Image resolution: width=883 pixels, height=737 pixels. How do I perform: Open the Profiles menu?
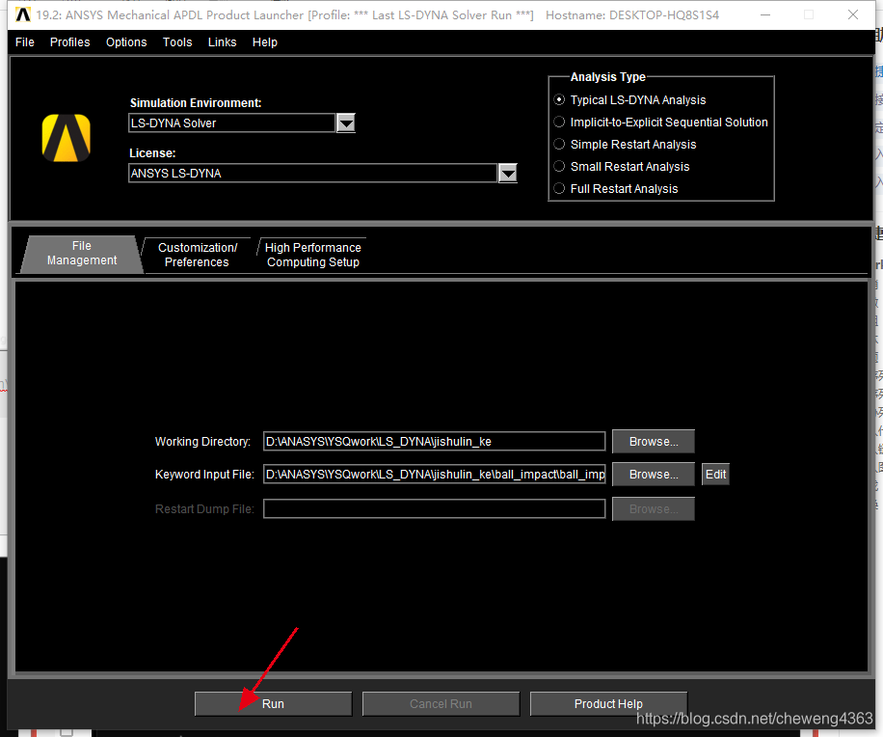click(69, 42)
